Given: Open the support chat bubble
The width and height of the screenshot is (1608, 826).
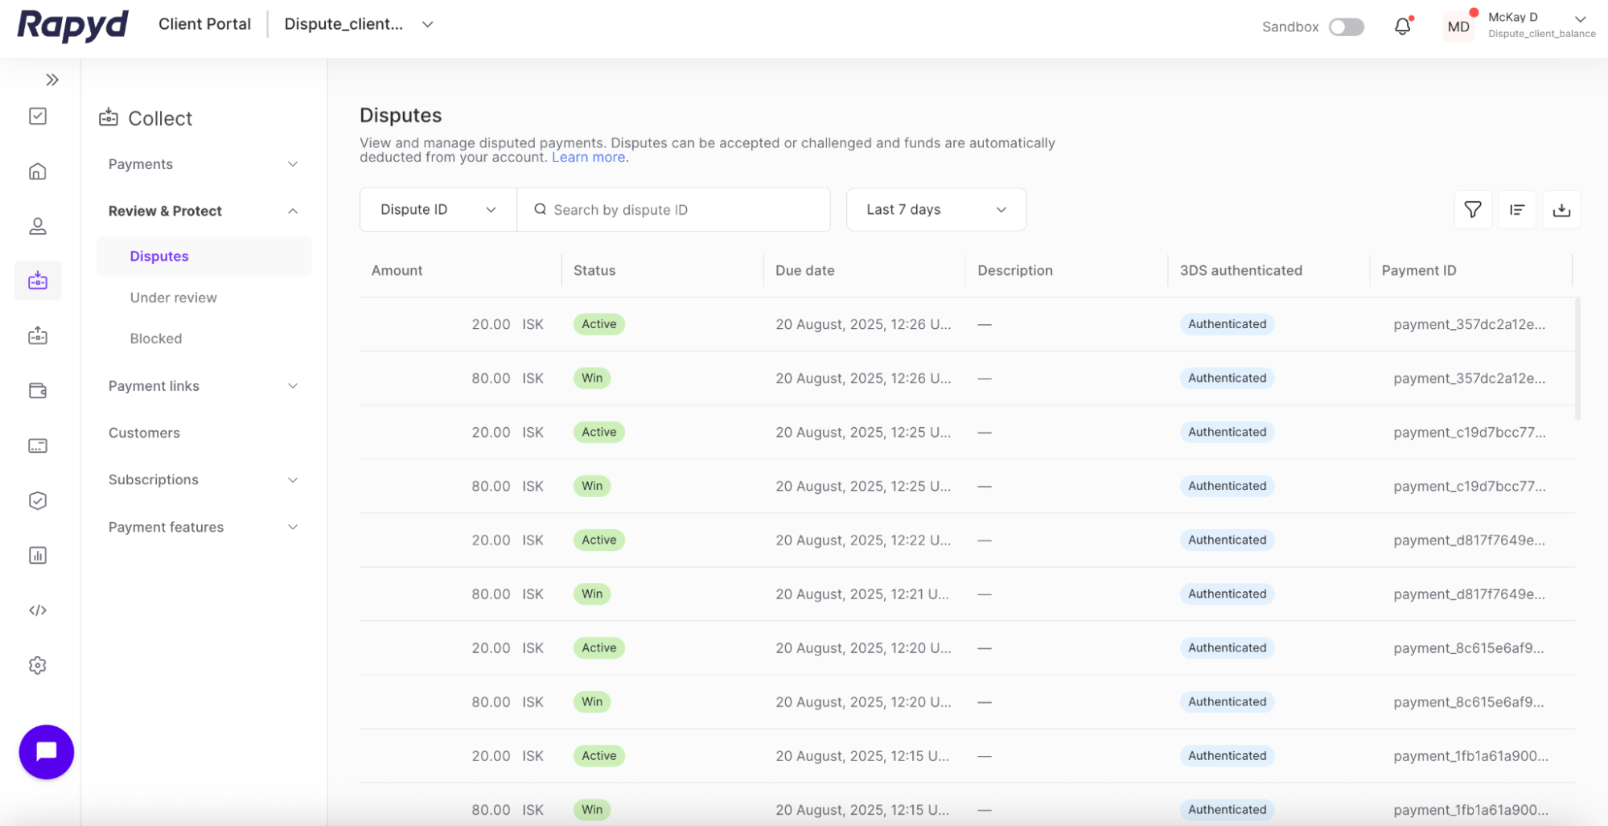Looking at the screenshot, I should 46,751.
